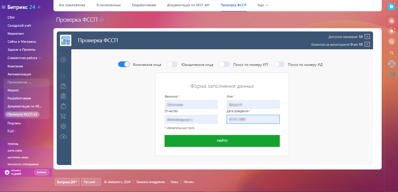
Task: Click the cloud download icon
Action: pyautogui.click(x=63, y=136)
